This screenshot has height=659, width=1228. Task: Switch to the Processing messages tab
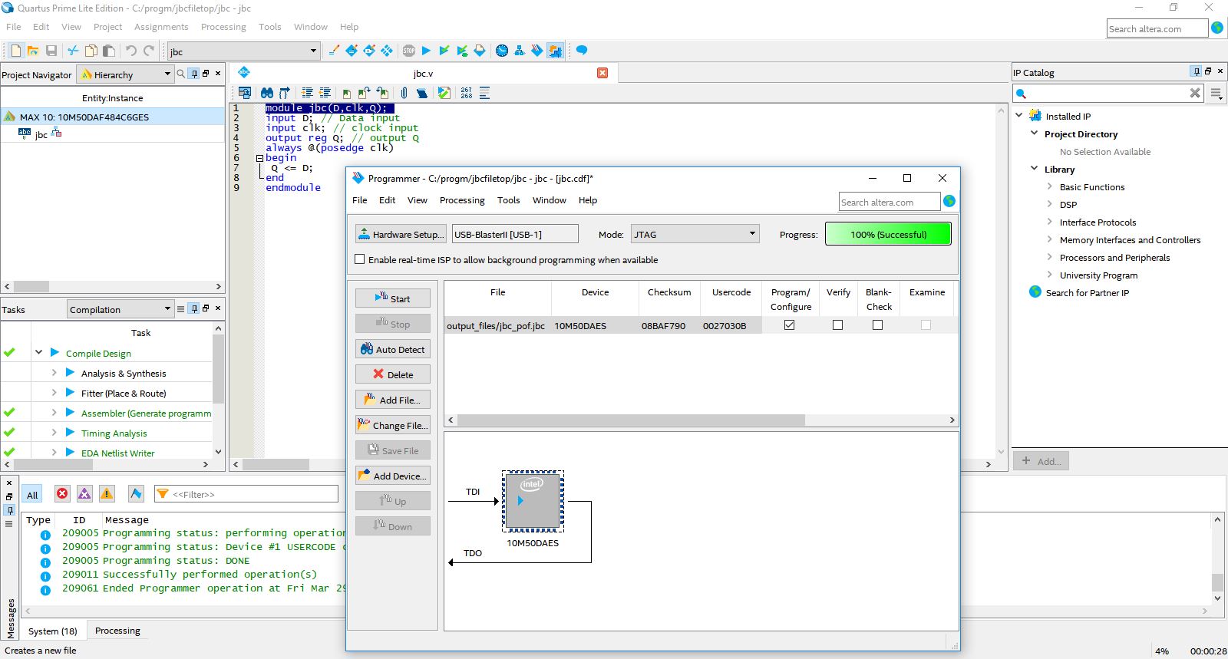click(117, 631)
